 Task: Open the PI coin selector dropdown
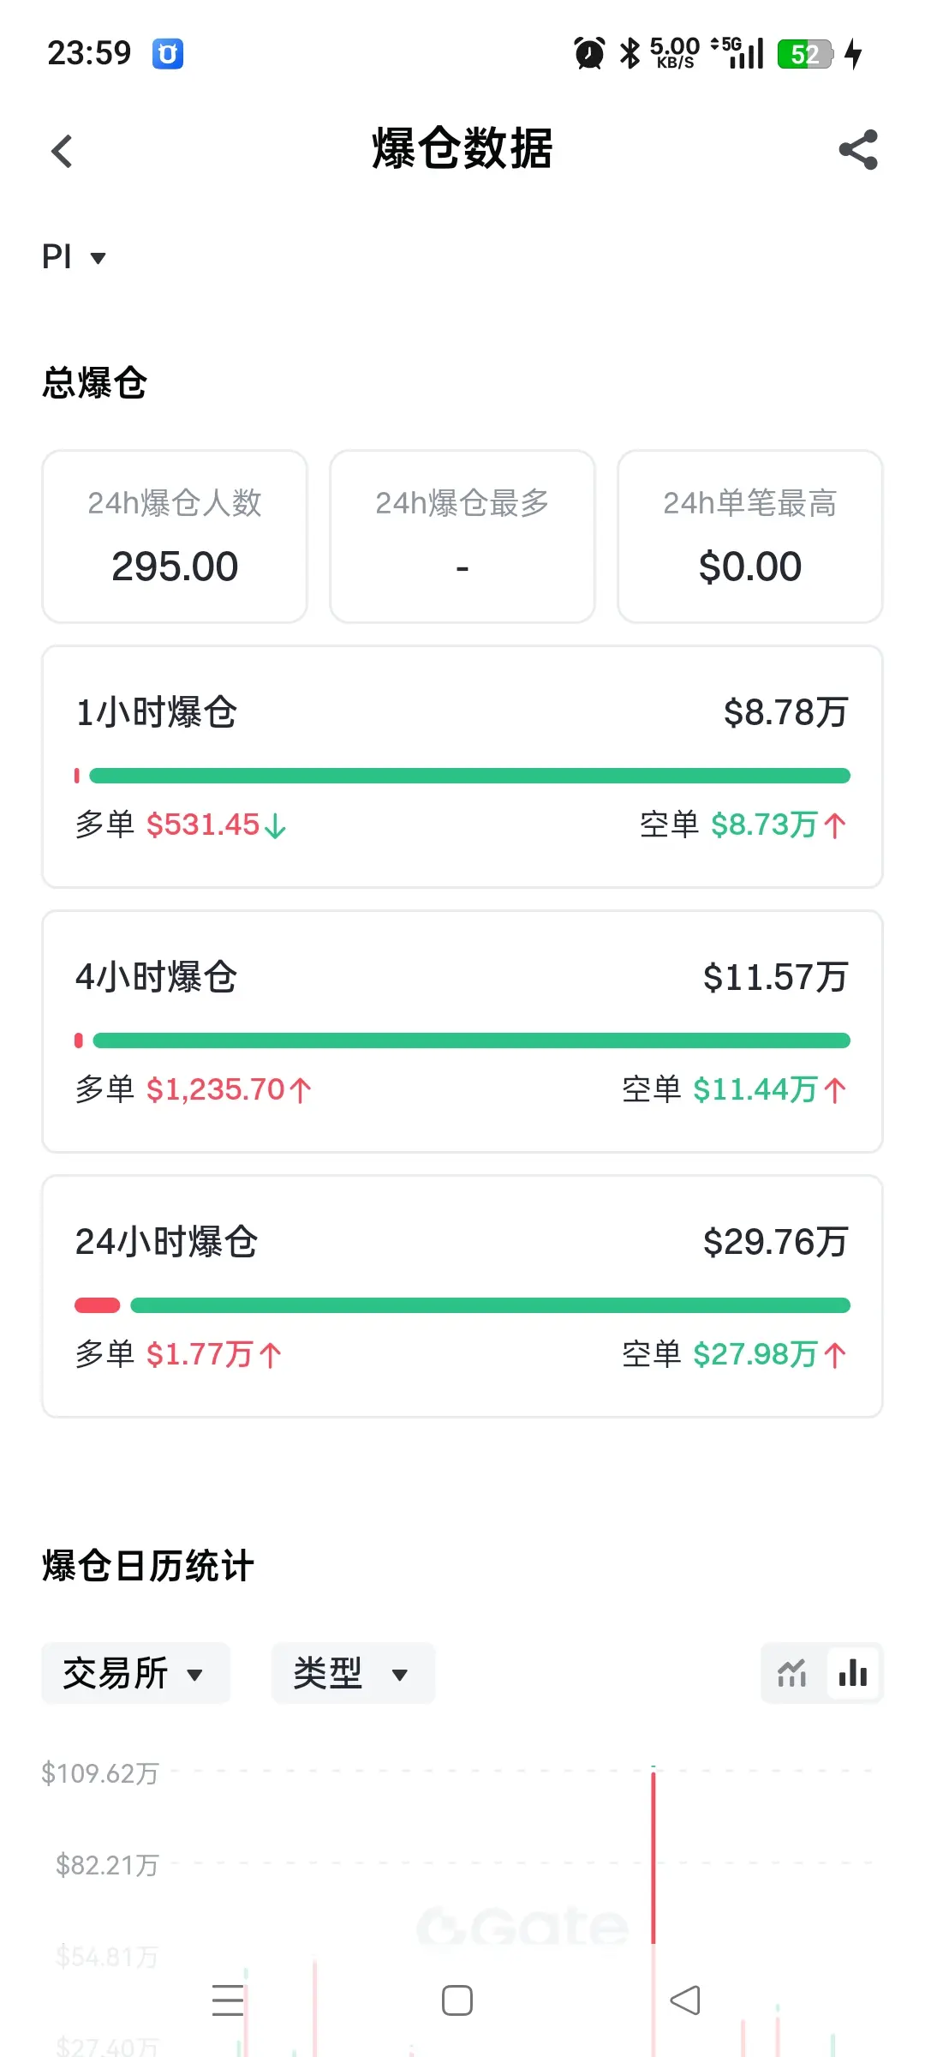coord(74,256)
